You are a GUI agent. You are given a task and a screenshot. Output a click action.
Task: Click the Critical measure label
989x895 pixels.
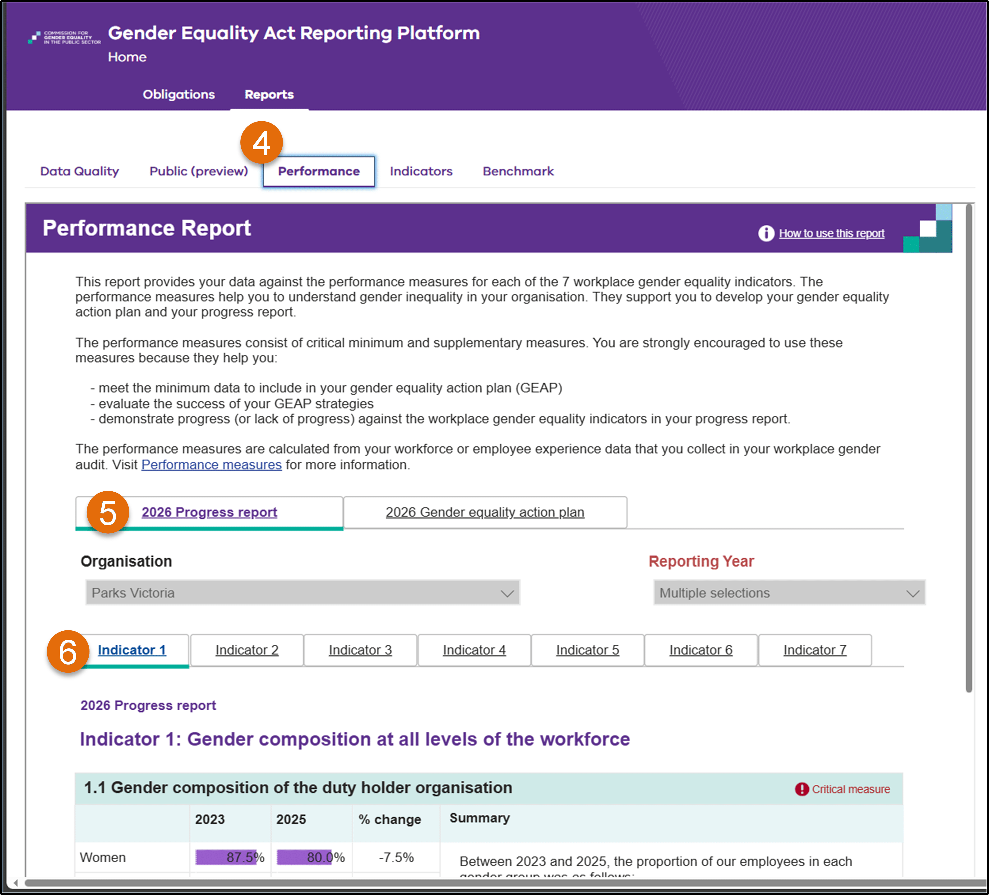tap(851, 789)
